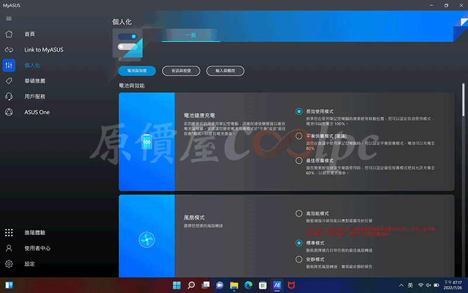Launch Microsoft Edge from taskbar
This screenshot has height=293, width=468.
(x=248, y=285)
